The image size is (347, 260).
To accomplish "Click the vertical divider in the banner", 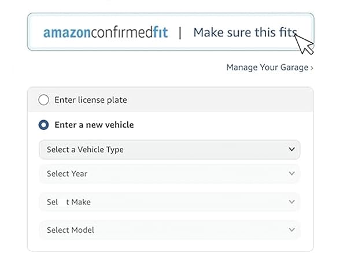I will [x=180, y=32].
